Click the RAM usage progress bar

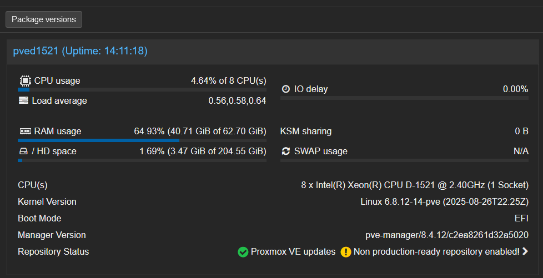click(x=142, y=140)
